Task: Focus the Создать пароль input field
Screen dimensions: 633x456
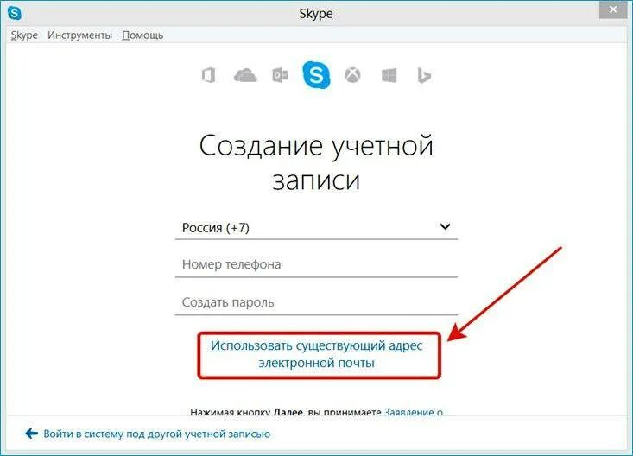Action: click(x=316, y=302)
